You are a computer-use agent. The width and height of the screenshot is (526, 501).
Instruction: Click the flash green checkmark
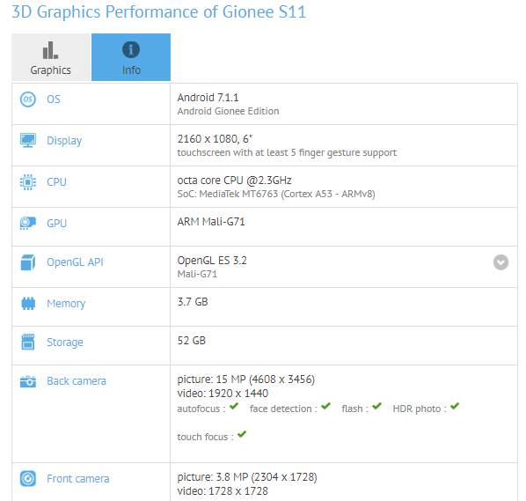click(x=376, y=407)
